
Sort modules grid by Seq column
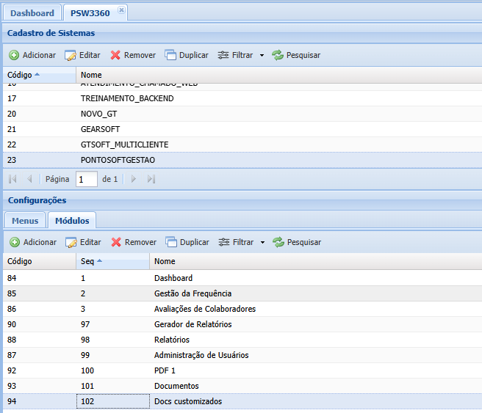point(113,261)
